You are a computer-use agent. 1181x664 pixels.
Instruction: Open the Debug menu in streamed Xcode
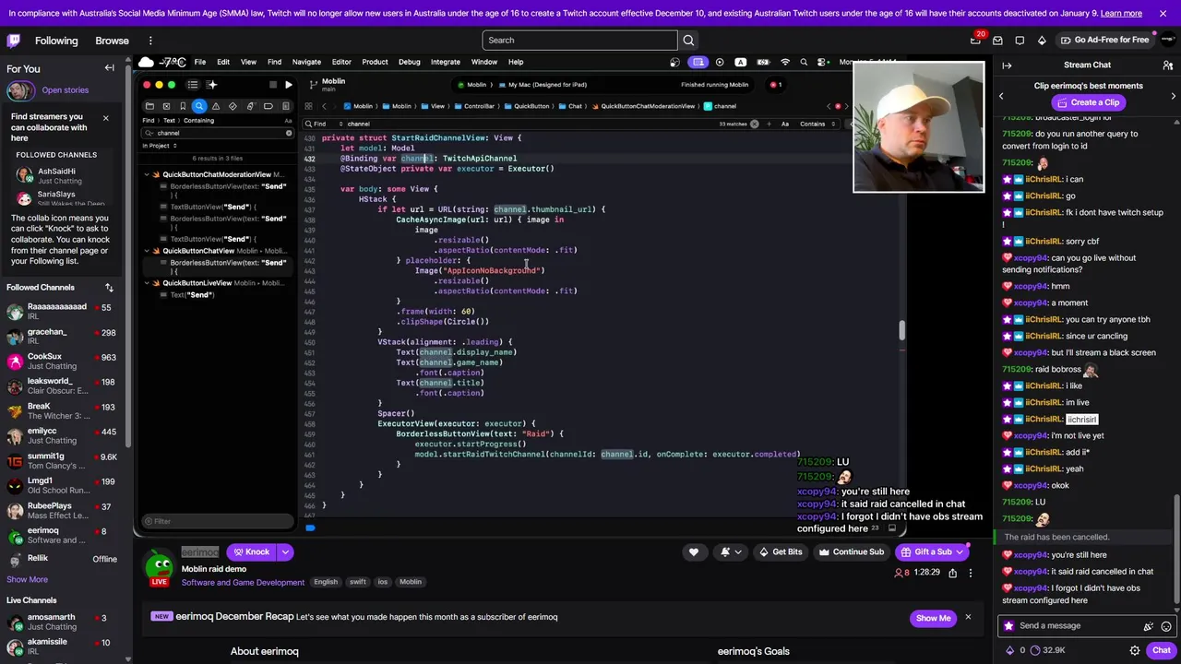coord(409,63)
